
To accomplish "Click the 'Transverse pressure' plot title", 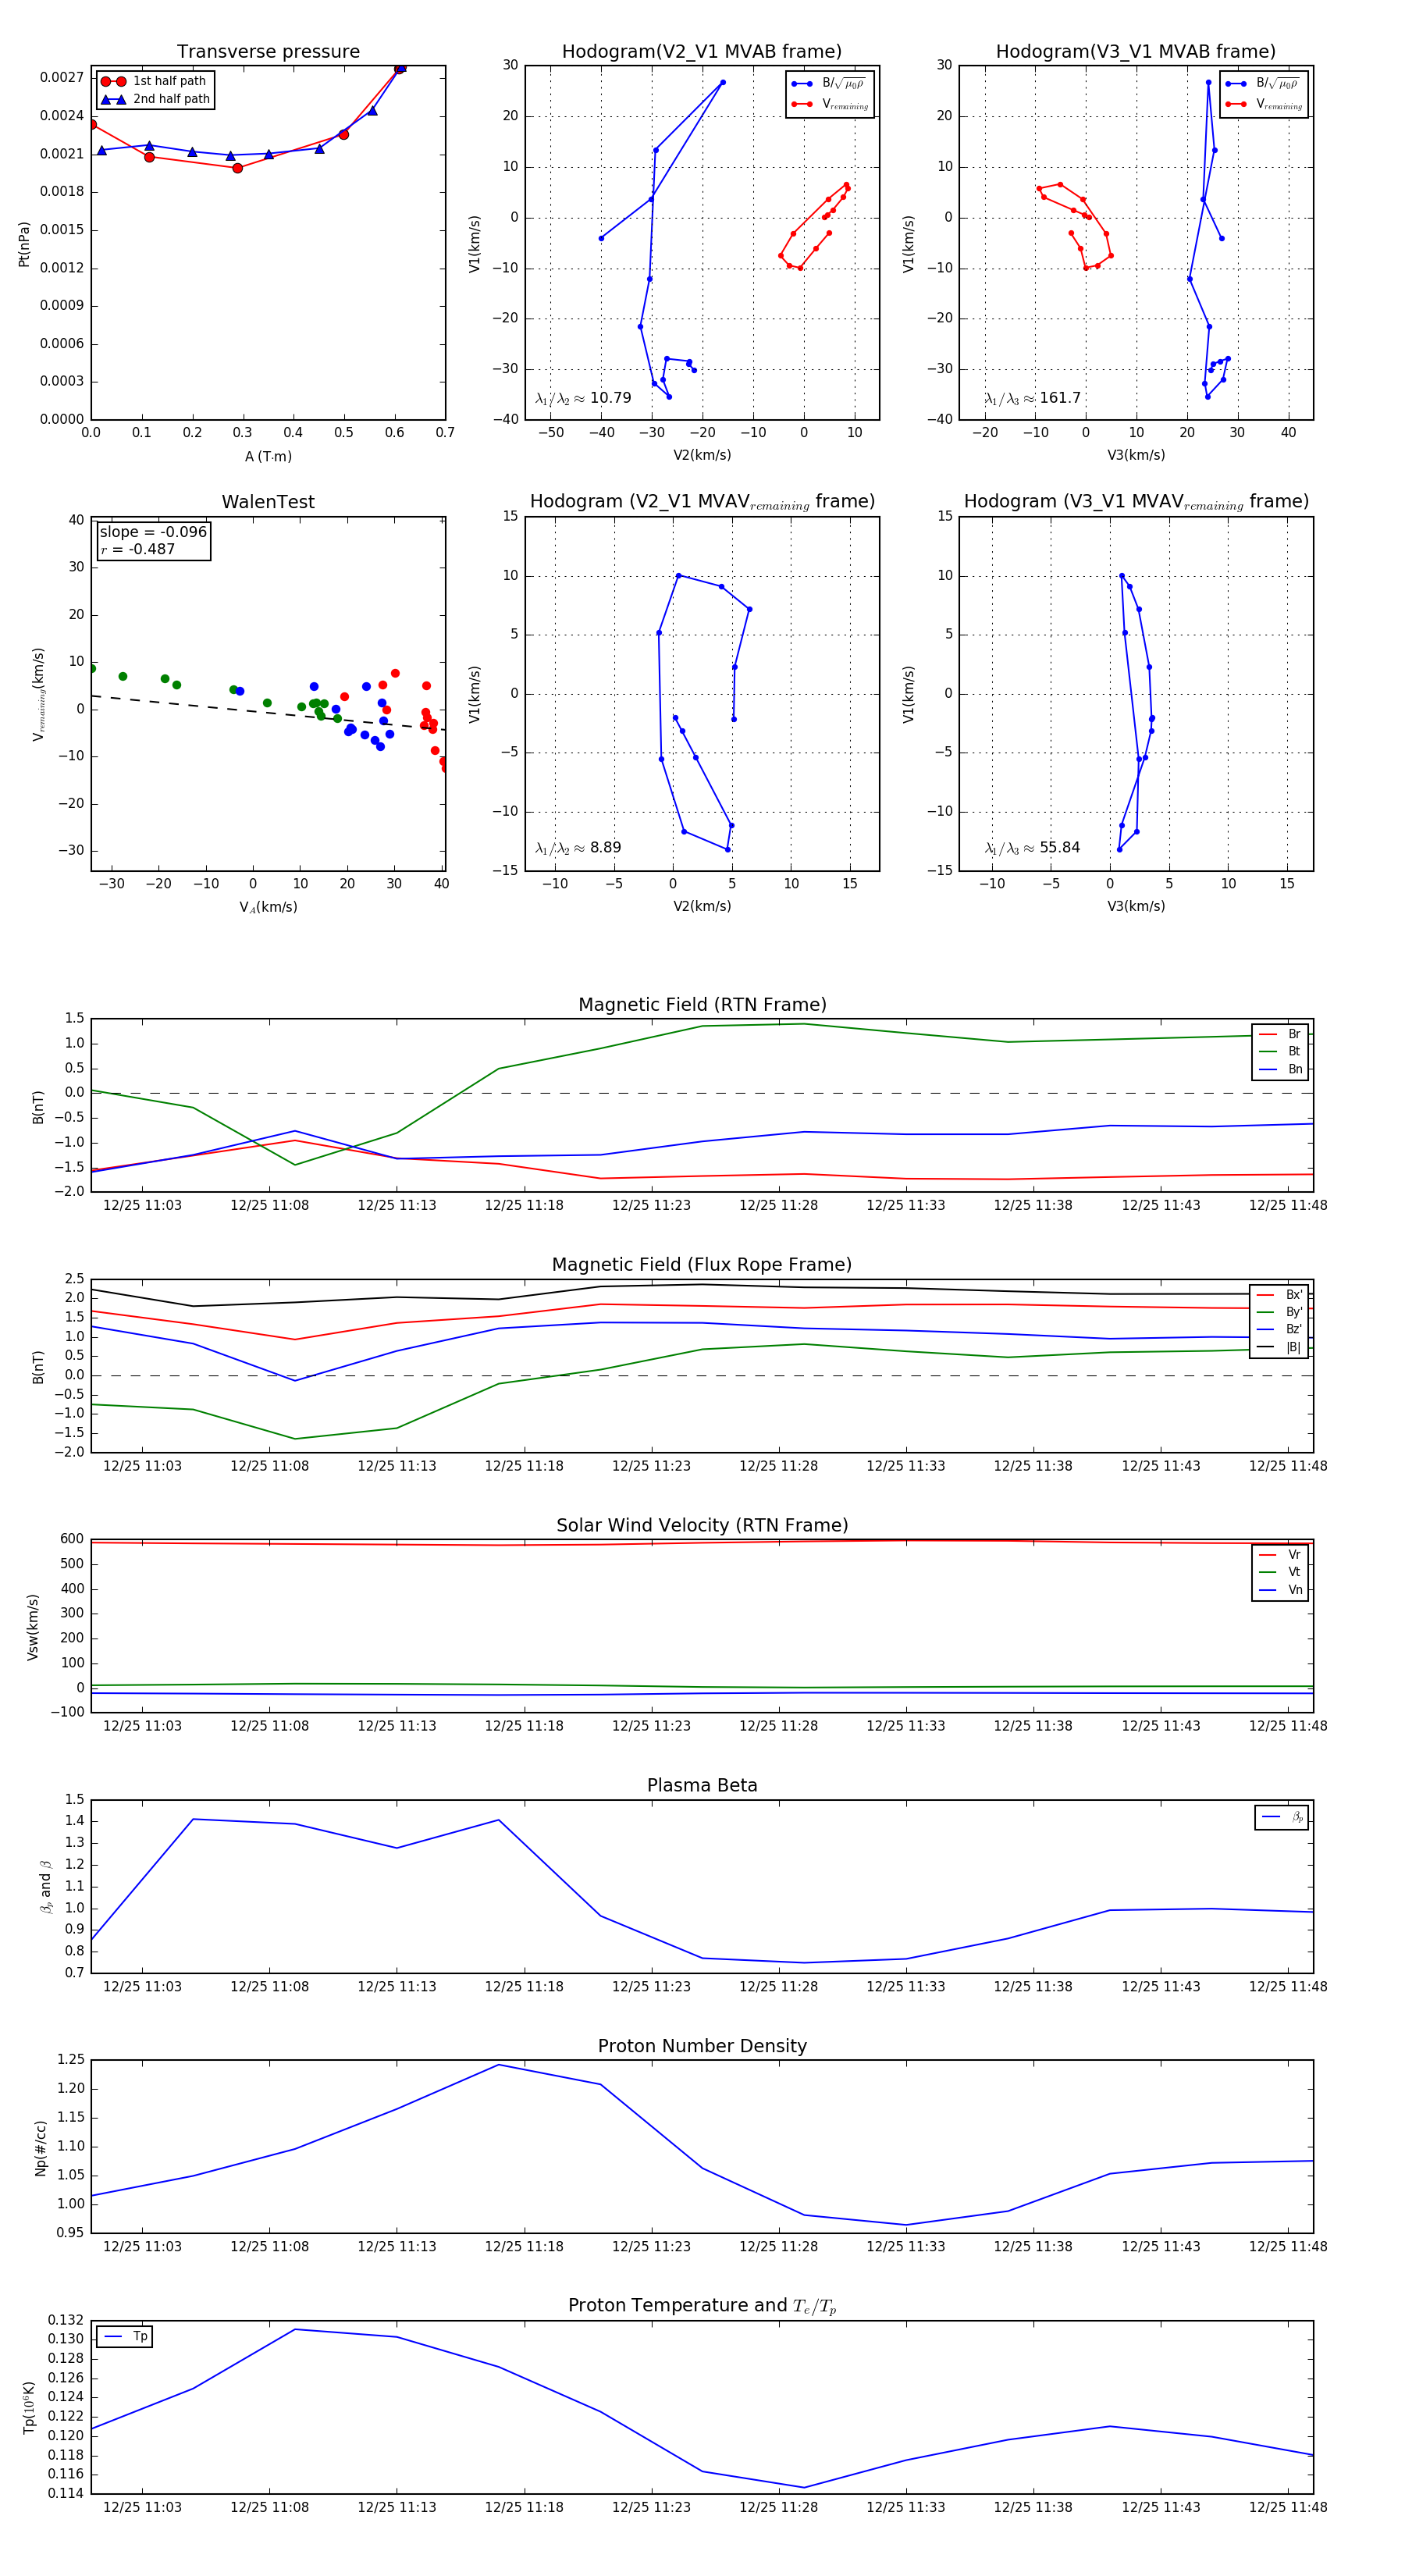I will pyautogui.click(x=268, y=52).
